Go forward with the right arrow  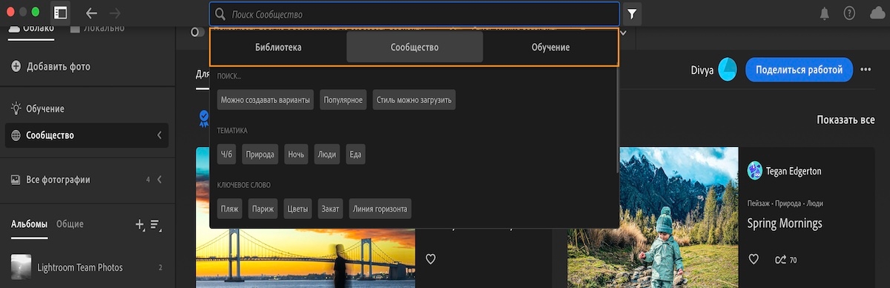pos(114,13)
